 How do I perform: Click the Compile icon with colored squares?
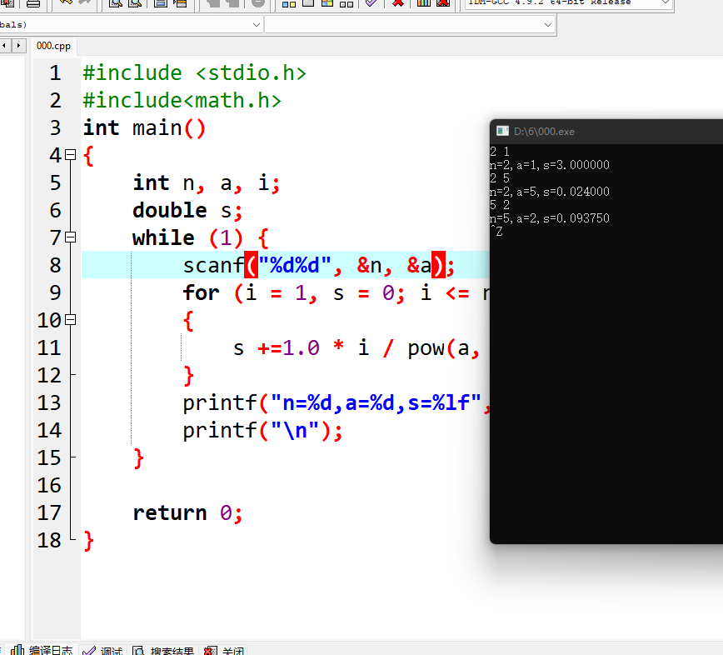(x=289, y=3)
